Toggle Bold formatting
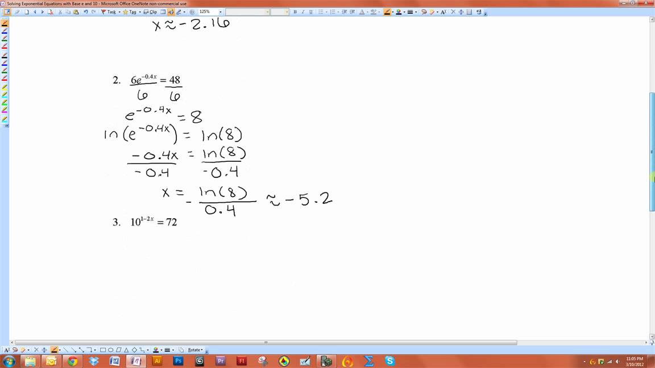Screen dimensions: 655x368 tap(295, 12)
